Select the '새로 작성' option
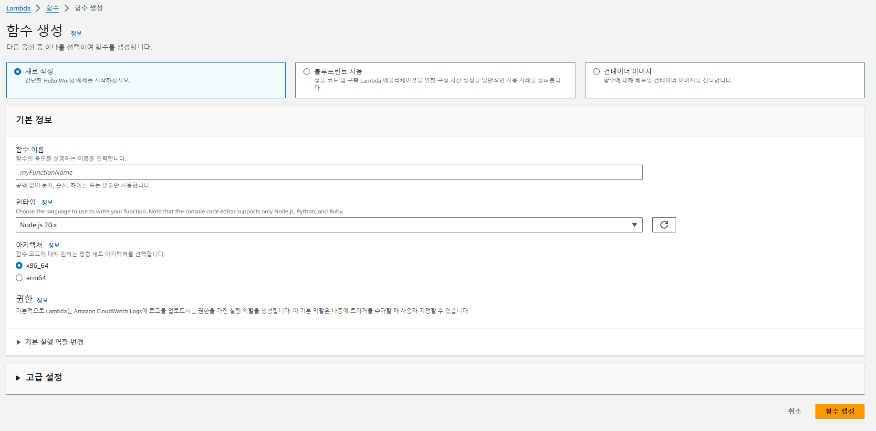Screen dimensions: 876x431 (x=18, y=71)
